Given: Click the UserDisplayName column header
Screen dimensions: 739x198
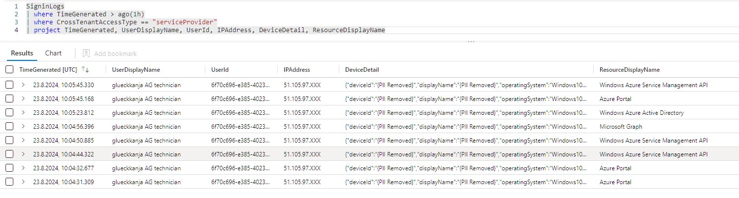Looking at the screenshot, I should 136,70.
